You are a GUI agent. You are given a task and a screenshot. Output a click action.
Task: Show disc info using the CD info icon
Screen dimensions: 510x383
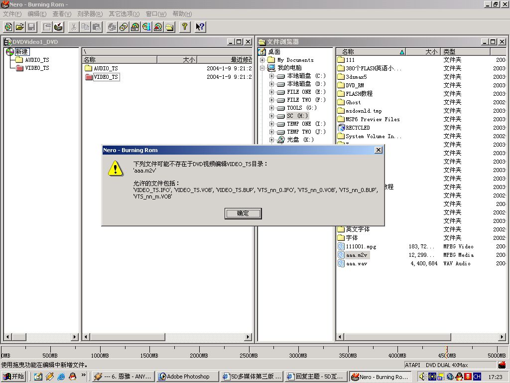tap(147, 27)
